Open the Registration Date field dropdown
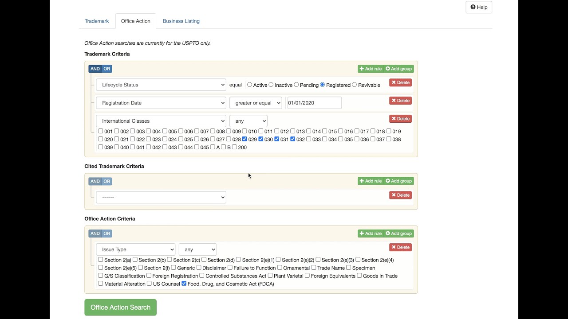This screenshot has width=568, height=319. click(161, 103)
